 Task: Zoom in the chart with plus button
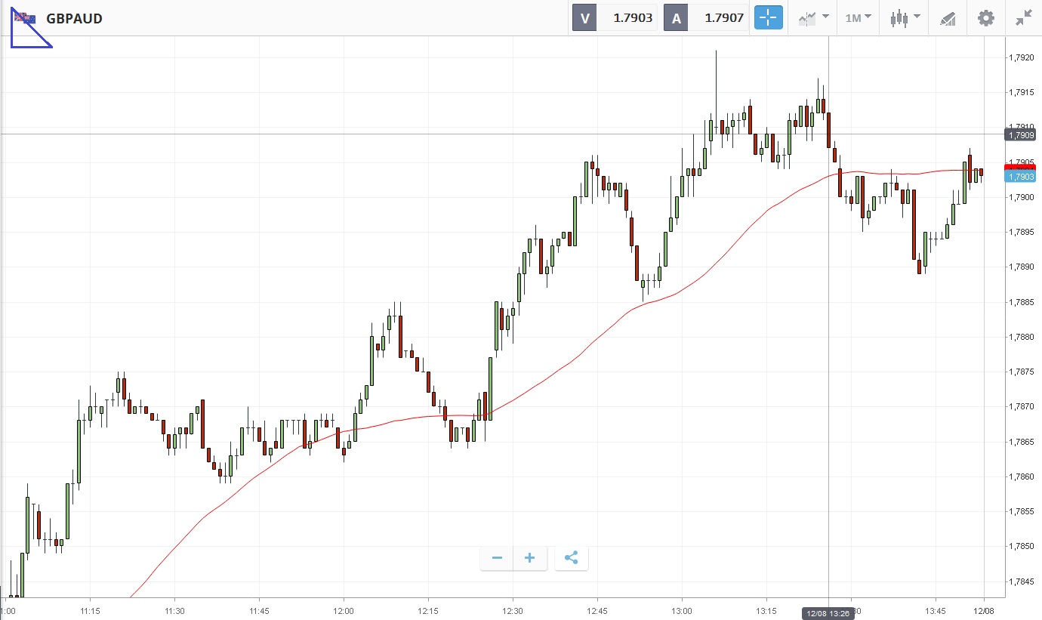point(530,558)
